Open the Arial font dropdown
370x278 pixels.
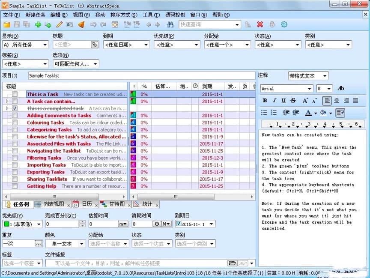(x=310, y=89)
